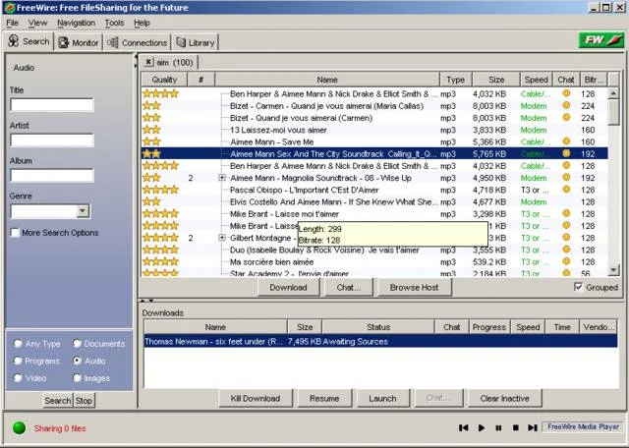This screenshot has height=448, width=629.
Task: Sort results by Speed column header
Action: (537, 80)
